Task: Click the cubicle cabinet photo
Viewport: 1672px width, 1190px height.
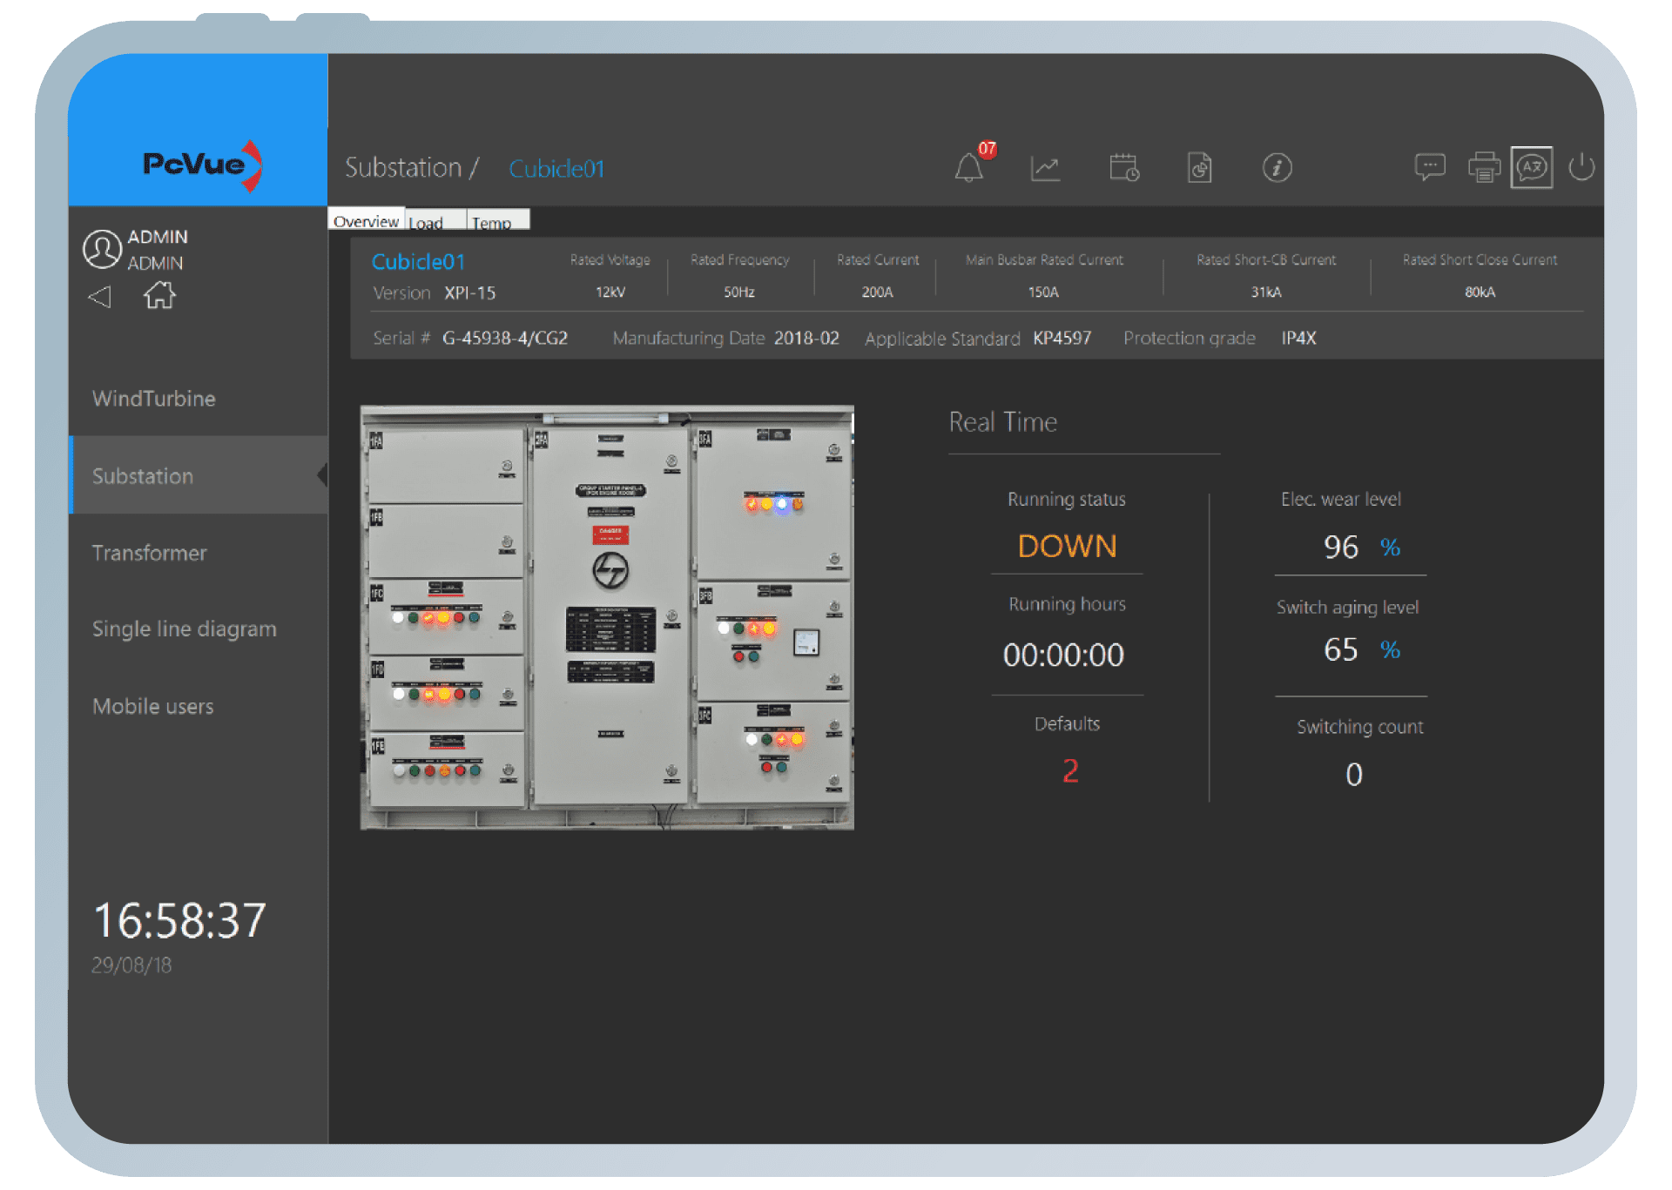Action: pyautogui.click(x=607, y=617)
